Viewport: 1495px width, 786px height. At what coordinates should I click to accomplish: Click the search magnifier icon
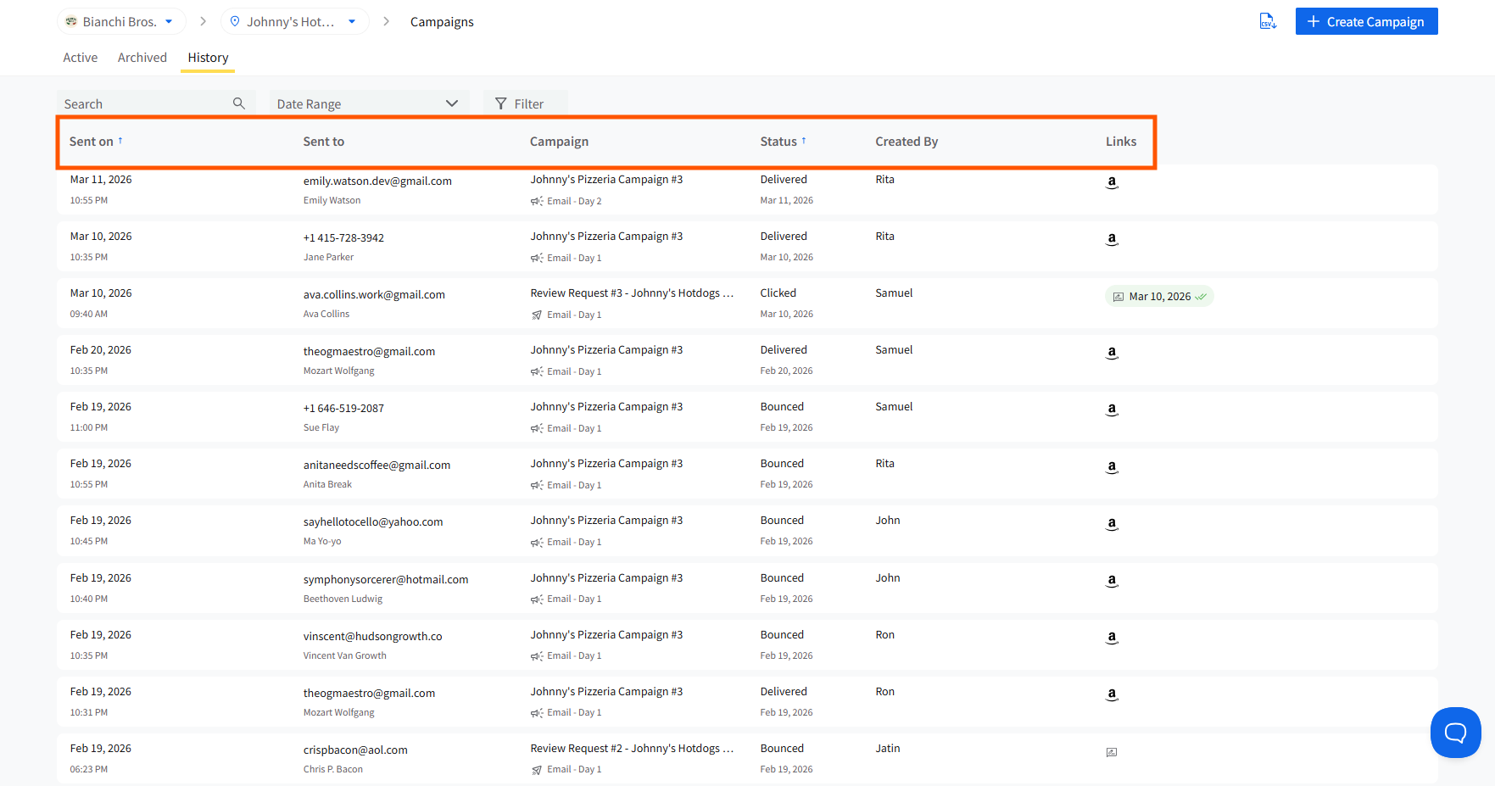(239, 103)
